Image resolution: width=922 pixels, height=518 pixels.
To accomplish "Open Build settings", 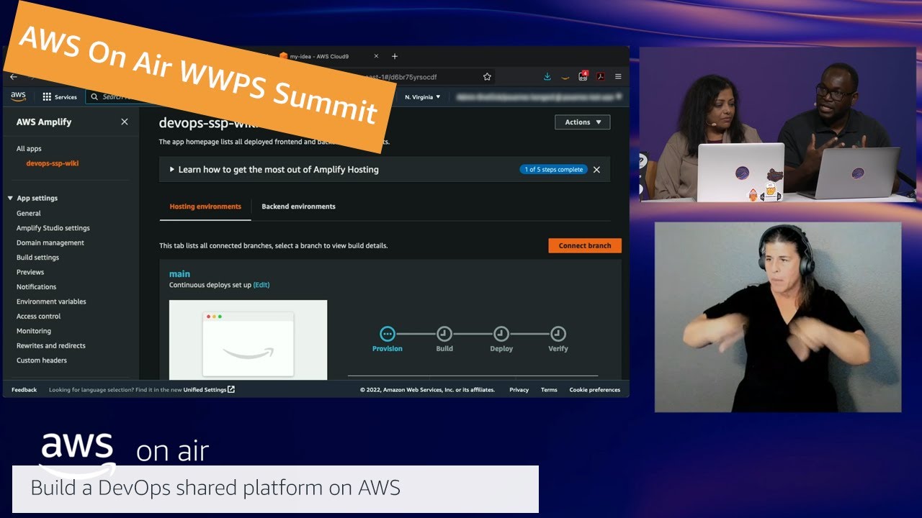I will click(x=37, y=258).
